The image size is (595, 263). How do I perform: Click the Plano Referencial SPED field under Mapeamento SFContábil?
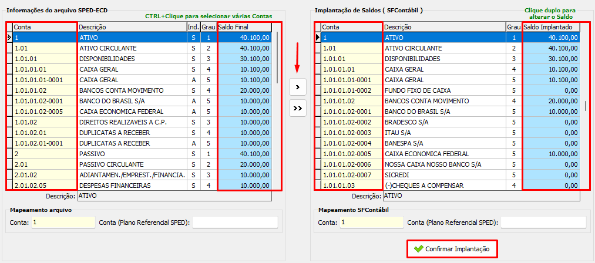tap(543, 222)
